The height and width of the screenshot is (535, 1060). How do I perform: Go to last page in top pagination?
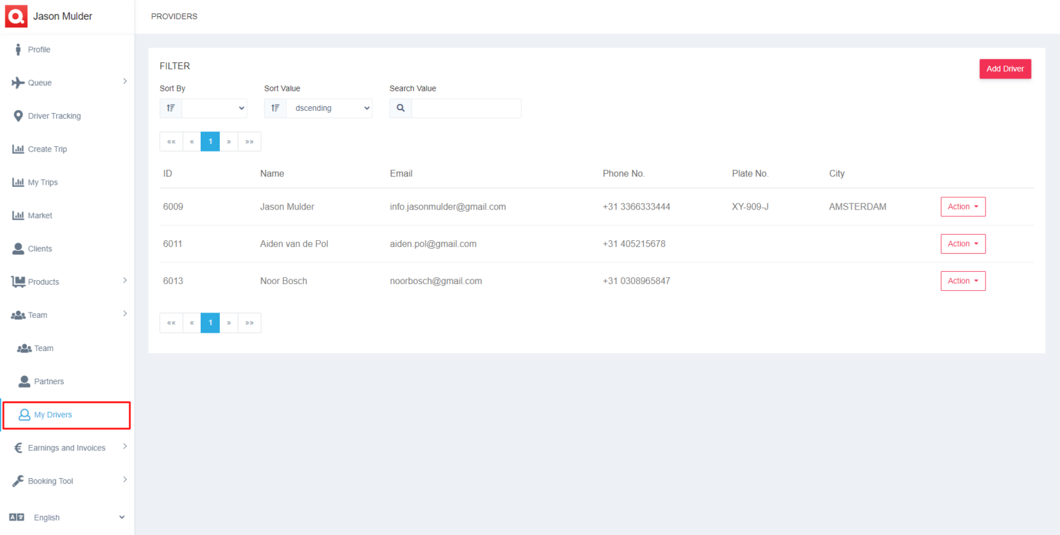[249, 141]
